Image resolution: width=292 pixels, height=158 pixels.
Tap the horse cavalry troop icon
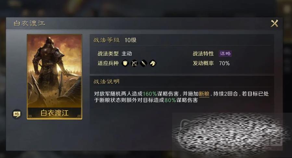point(153,63)
